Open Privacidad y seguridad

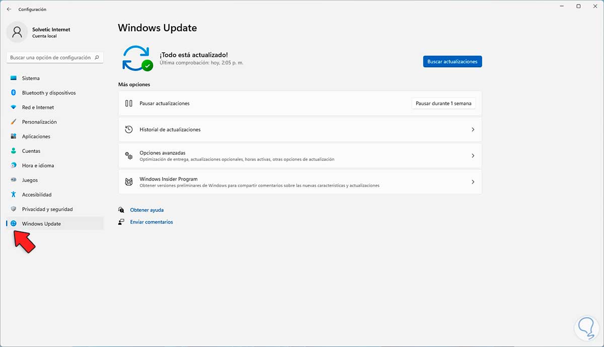coord(55,209)
